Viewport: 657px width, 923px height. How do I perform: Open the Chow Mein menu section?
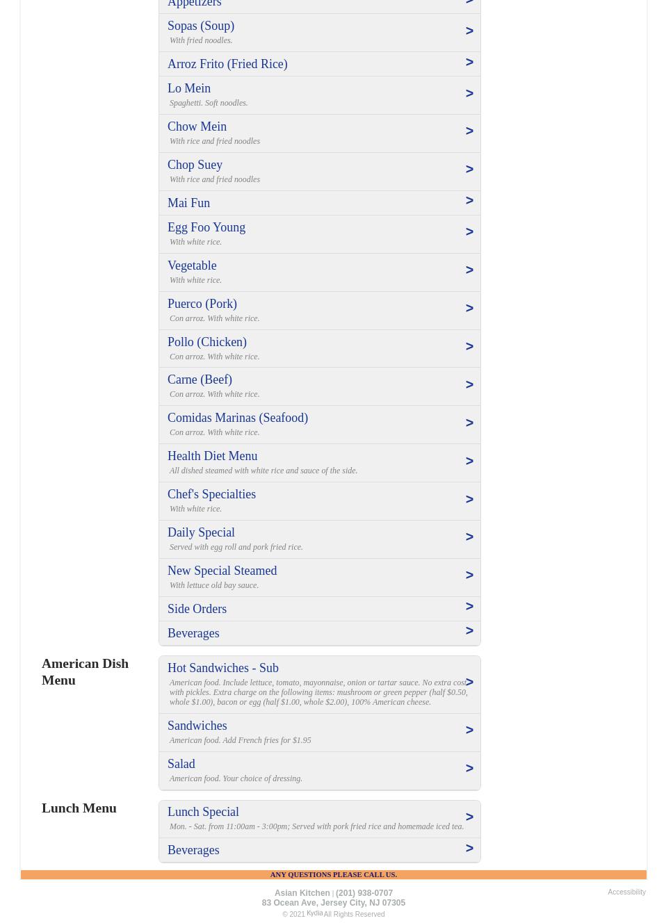point(319,133)
